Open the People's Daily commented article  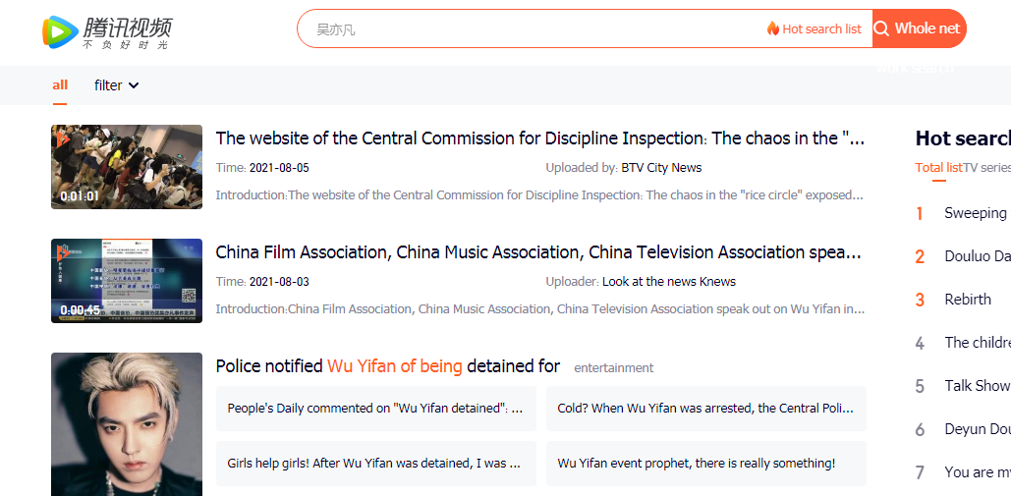(375, 409)
